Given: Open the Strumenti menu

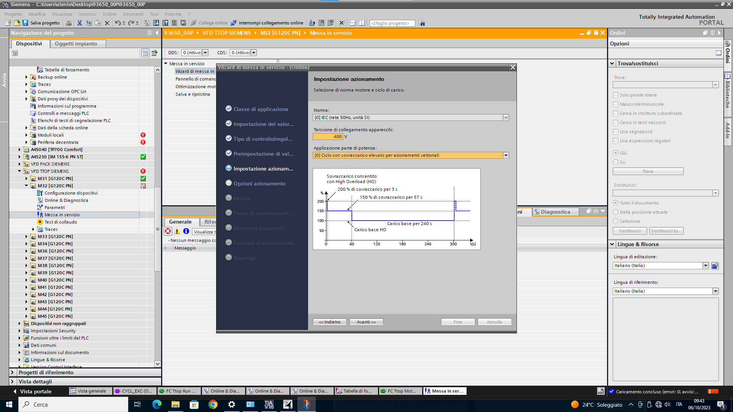Looking at the screenshot, I should (133, 14).
